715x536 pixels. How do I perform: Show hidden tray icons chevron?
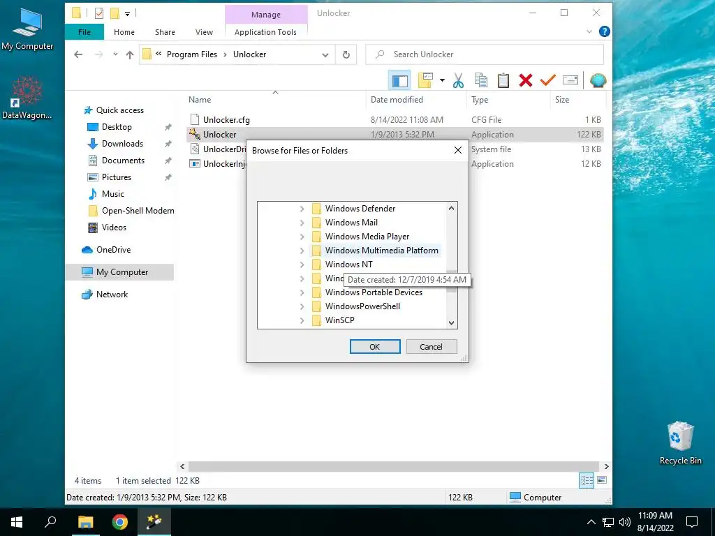tap(591, 522)
